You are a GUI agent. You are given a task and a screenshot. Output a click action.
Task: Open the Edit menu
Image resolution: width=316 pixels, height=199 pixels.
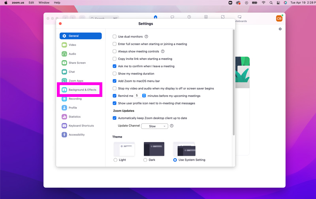tap(31, 3)
